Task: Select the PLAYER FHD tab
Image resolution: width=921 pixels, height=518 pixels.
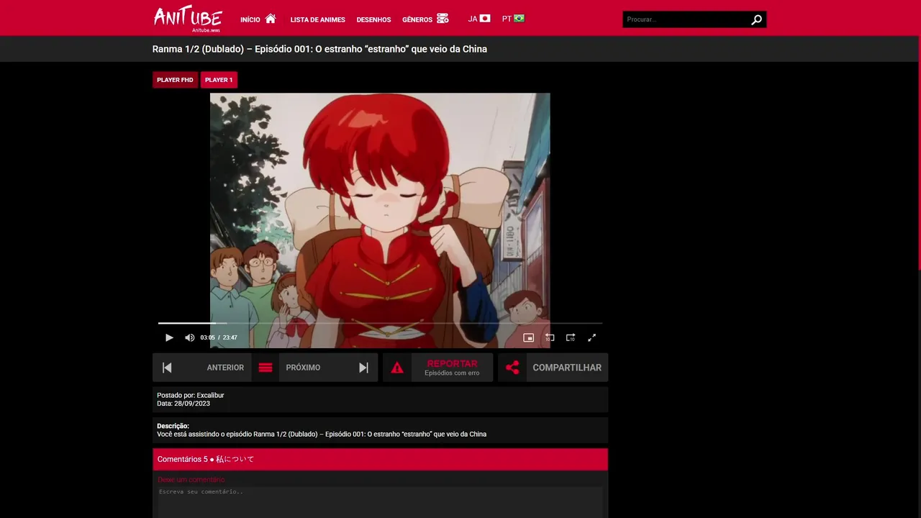Action: (x=175, y=80)
